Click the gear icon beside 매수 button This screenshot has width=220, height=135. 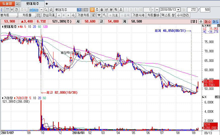tap(201, 22)
